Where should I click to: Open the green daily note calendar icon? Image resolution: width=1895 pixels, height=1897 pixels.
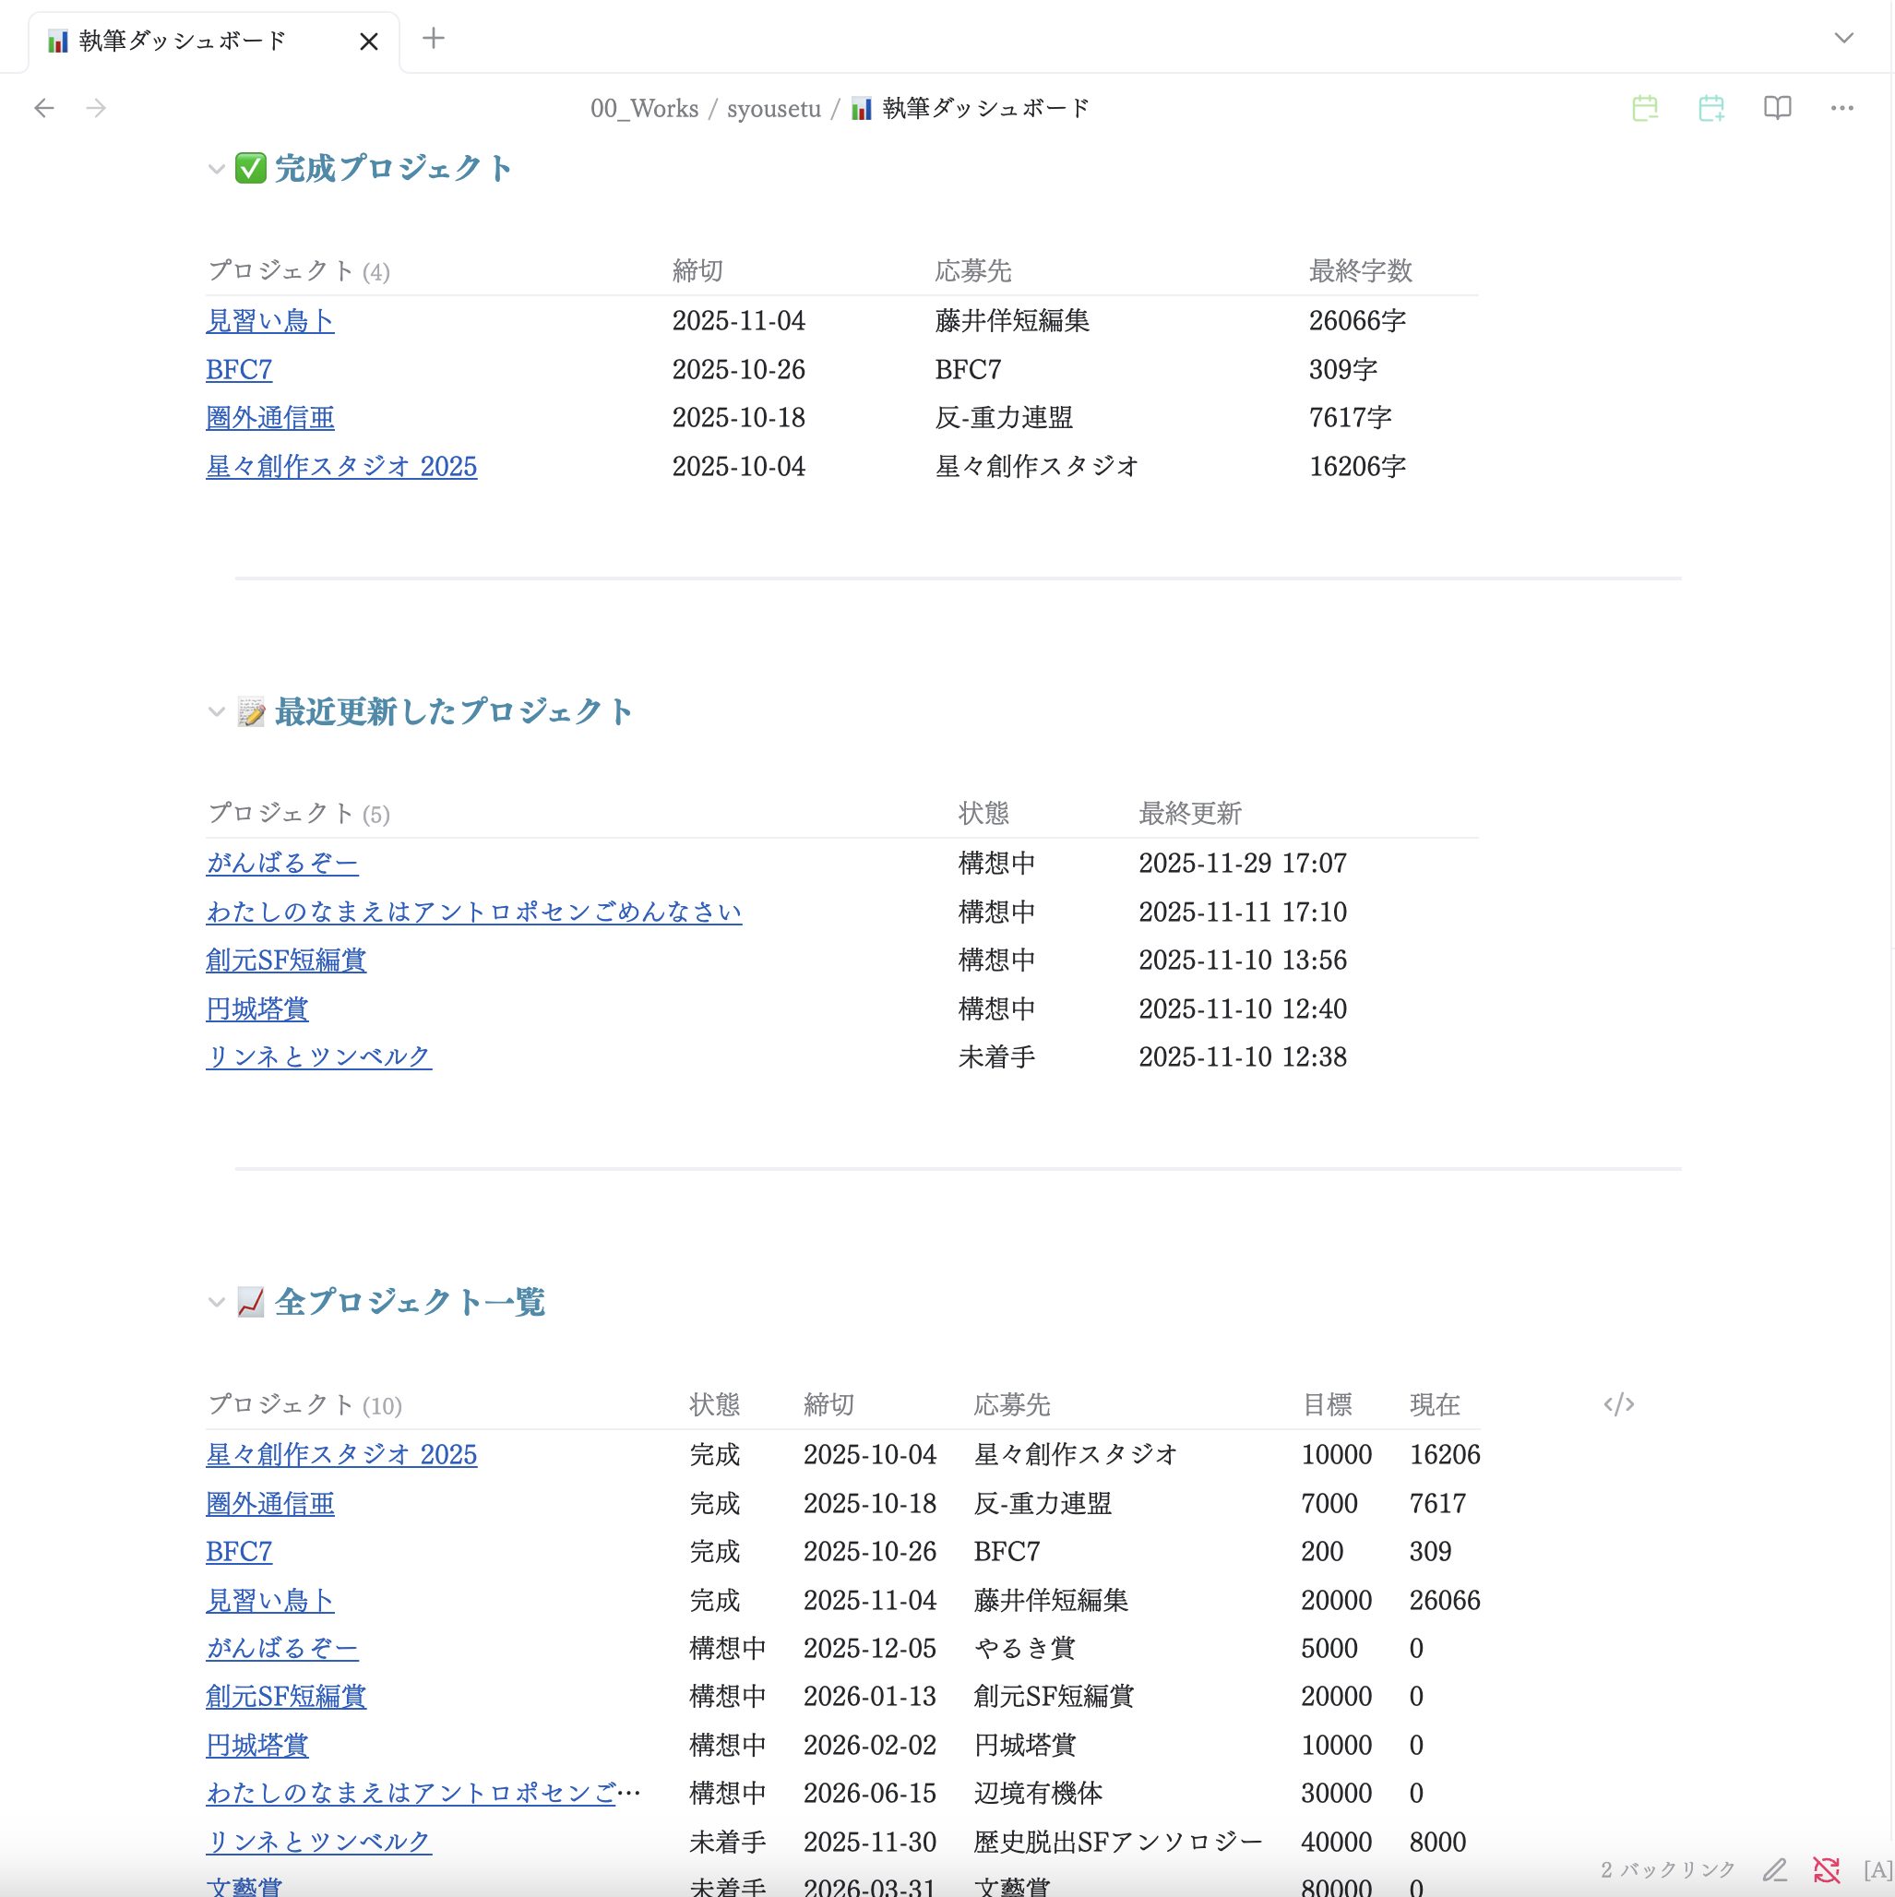click(x=1646, y=108)
